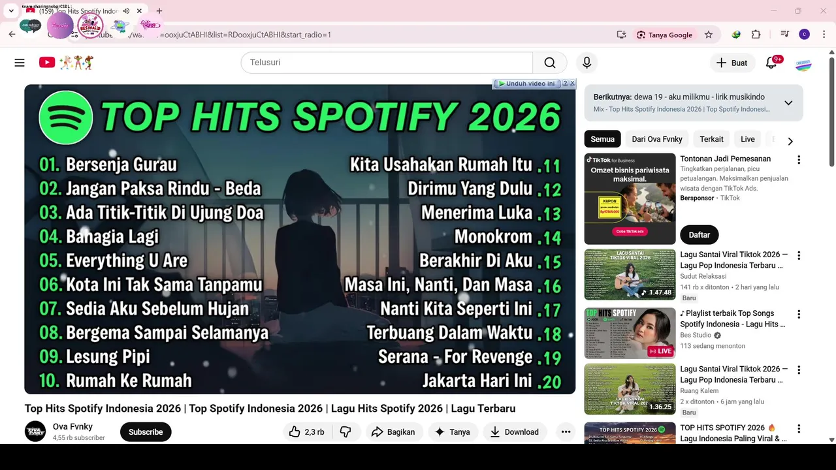Open the Ova Fvnky channel name link
This screenshot has height=470, width=836.
coord(72,427)
